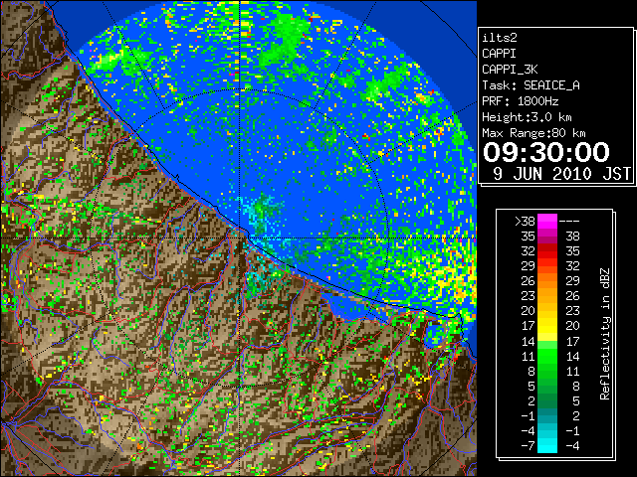Click the magenta >38 dBZ color swatch

pyautogui.click(x=547, y=222)
